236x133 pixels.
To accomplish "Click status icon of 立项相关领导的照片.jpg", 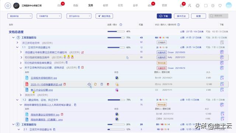I will pos(117,78).
